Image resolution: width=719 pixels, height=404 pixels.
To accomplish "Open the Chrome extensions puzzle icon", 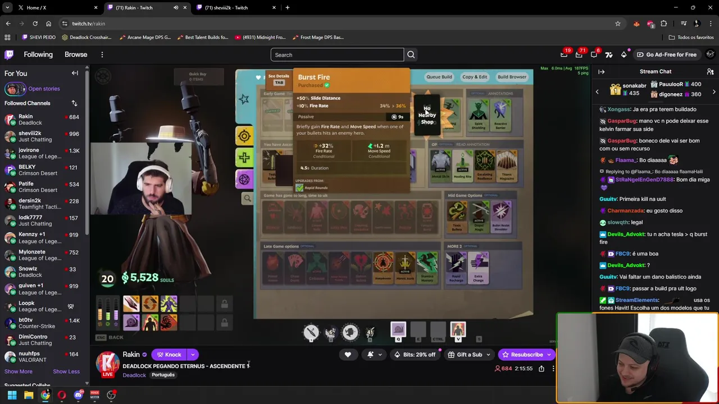I will 664,24.
